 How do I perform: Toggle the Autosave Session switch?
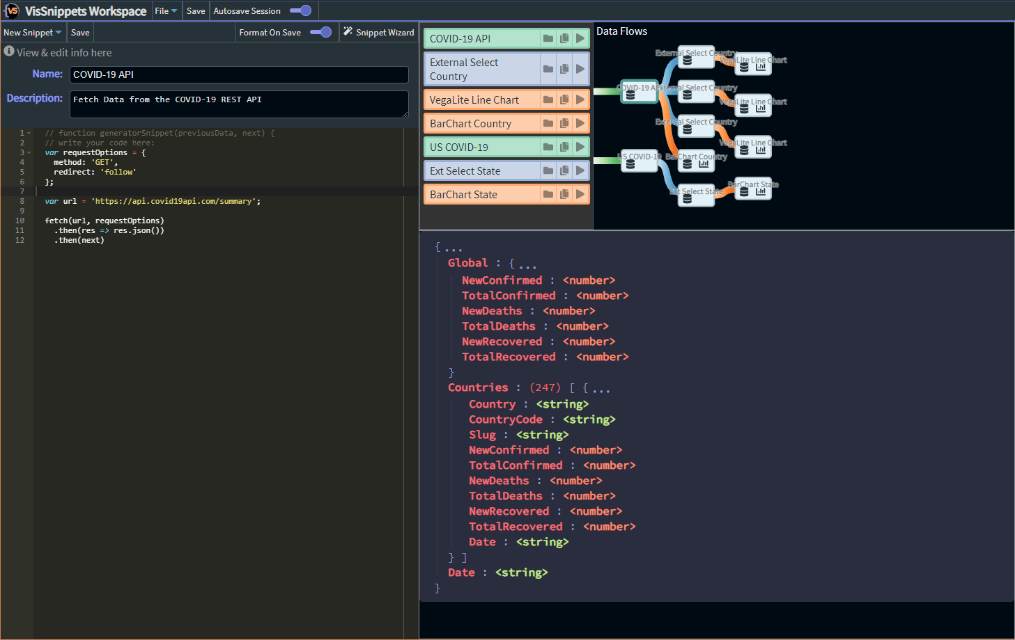pyautogui.click(x=300, y=10)
